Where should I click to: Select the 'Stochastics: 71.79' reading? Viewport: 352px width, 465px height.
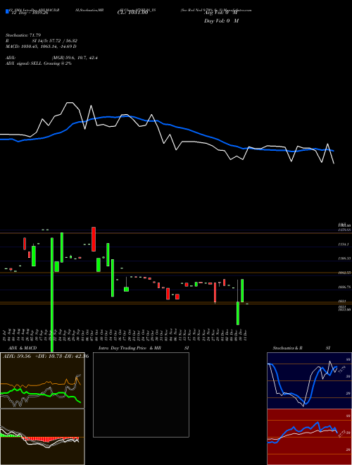[x=23, y=35]
